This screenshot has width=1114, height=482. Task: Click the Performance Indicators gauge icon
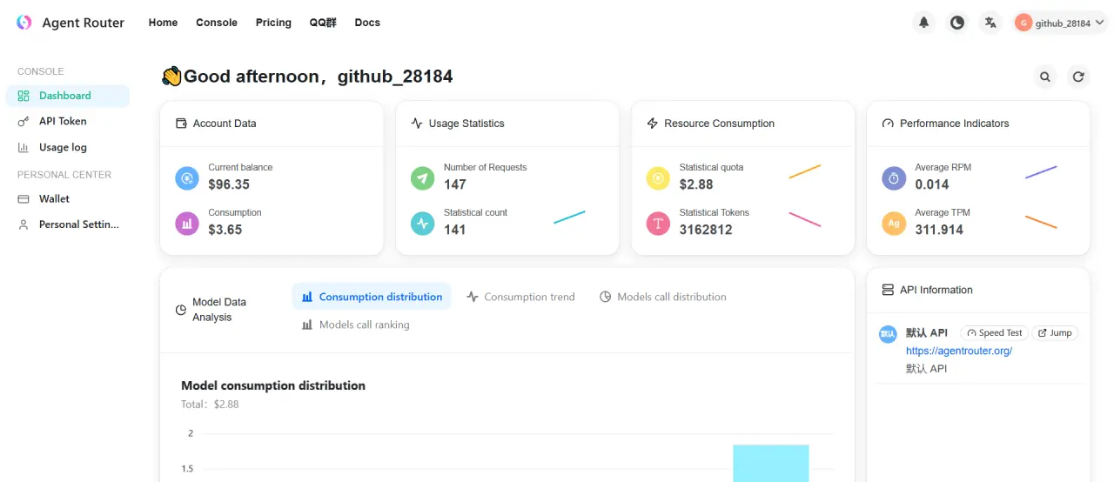[888, 124]
